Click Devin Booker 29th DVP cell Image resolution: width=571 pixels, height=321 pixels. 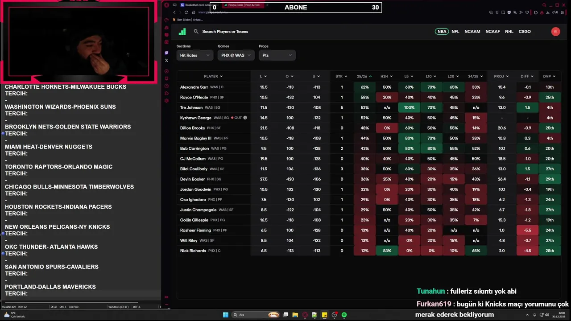click(550, 179)
